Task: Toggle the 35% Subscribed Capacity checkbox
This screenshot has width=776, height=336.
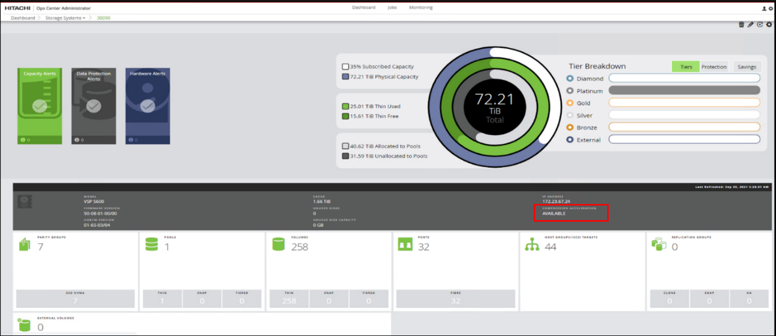Action: pyautogui.click(x=345, y=66)
